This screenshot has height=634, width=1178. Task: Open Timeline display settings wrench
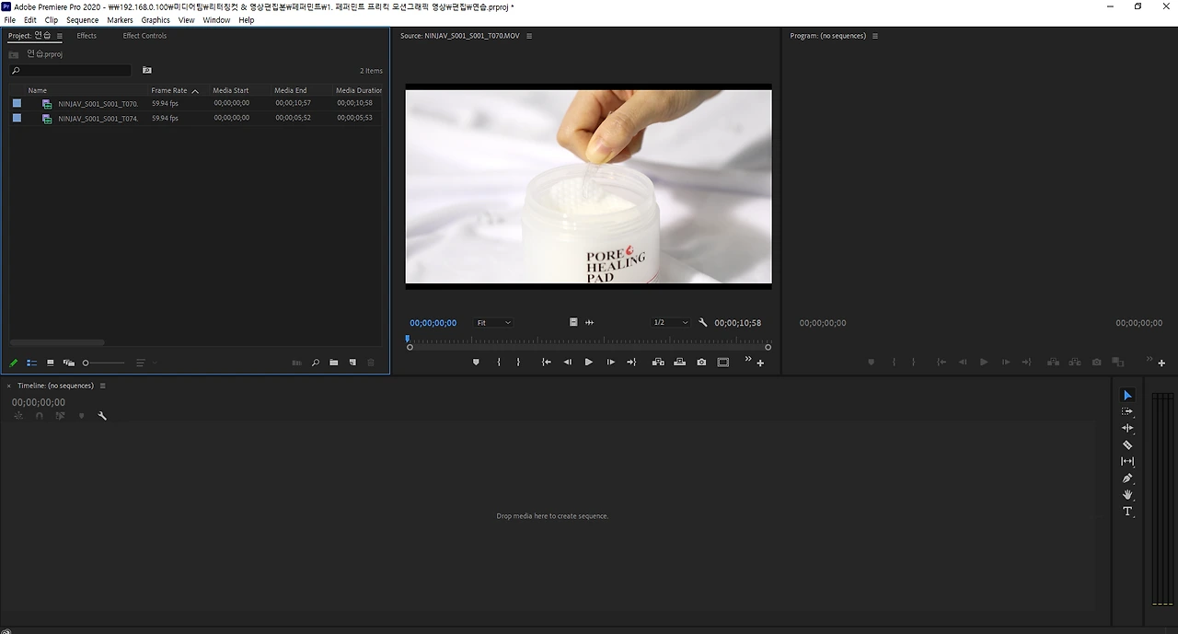102,416
